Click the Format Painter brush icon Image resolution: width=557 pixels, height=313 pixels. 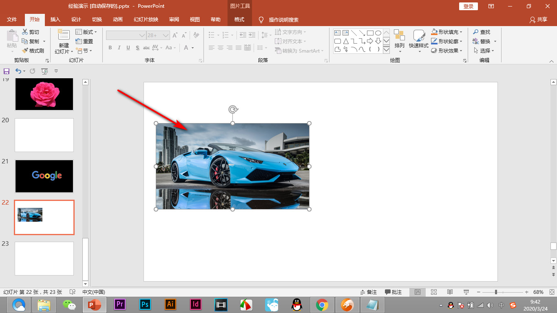coord(25,51)
